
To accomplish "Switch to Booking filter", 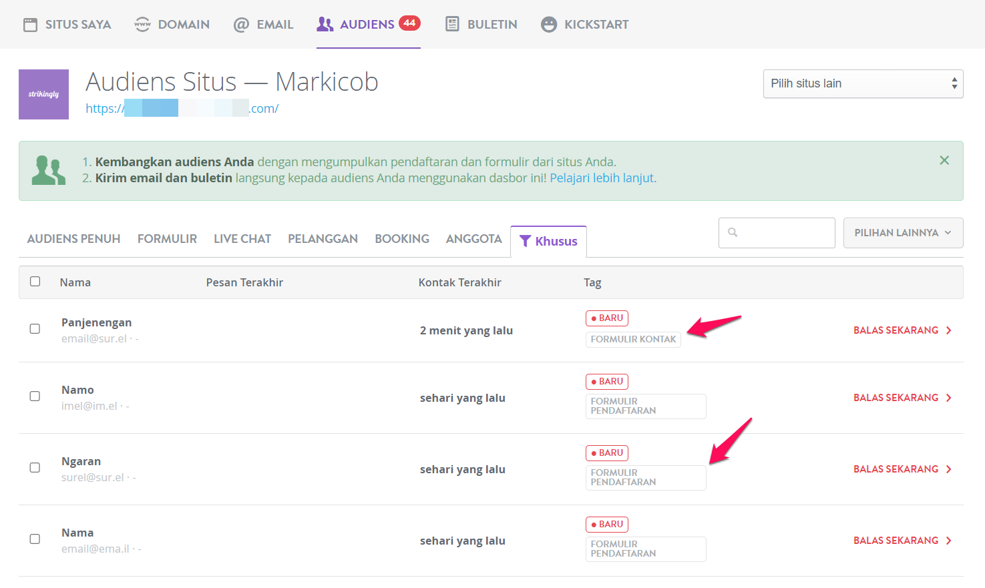I will 402,239.
